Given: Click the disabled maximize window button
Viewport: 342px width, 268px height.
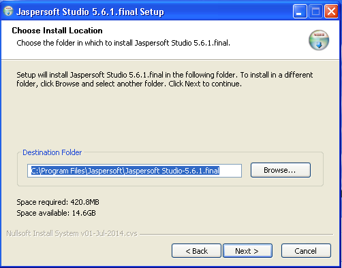Looking at the screenshot, I should point(315,11).
